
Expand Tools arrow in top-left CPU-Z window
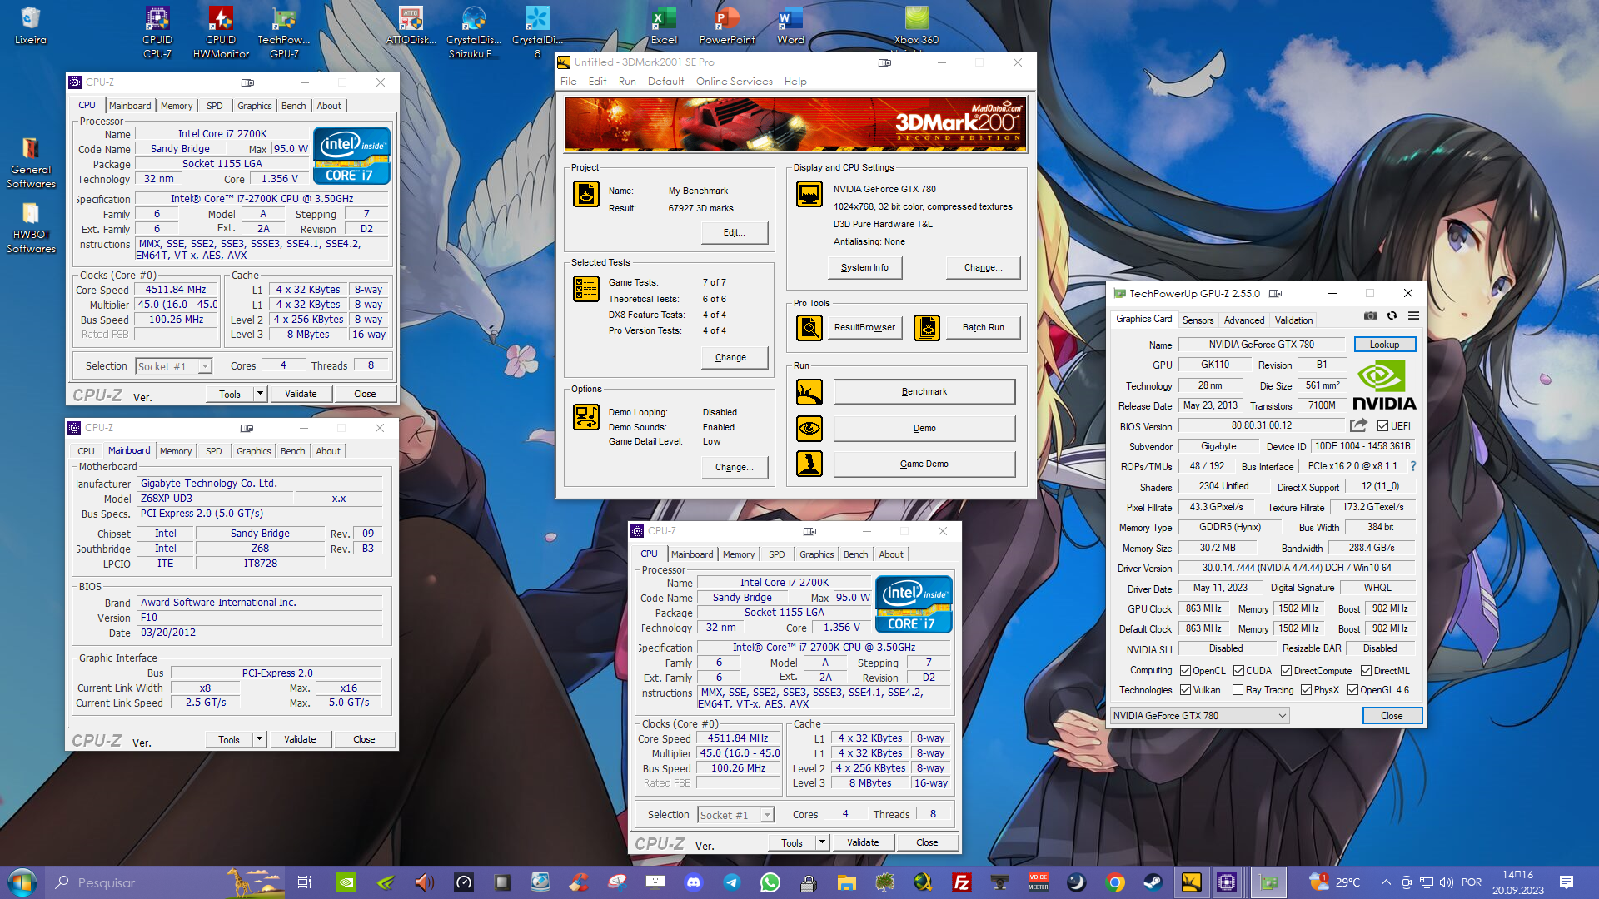point(260,394)
